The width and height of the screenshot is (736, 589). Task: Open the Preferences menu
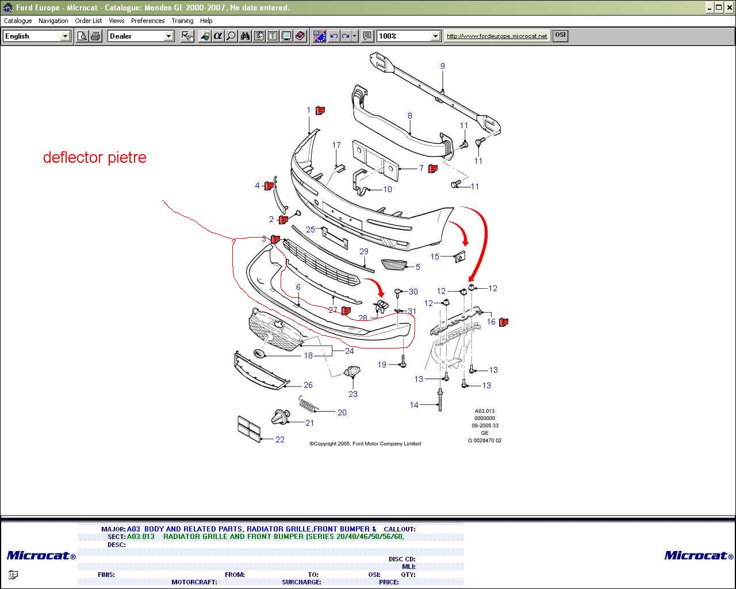click(148, 21)
